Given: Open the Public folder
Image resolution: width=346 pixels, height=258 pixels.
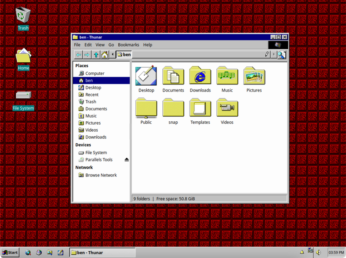Looking at the screenshot, I should tap(146, 108).
